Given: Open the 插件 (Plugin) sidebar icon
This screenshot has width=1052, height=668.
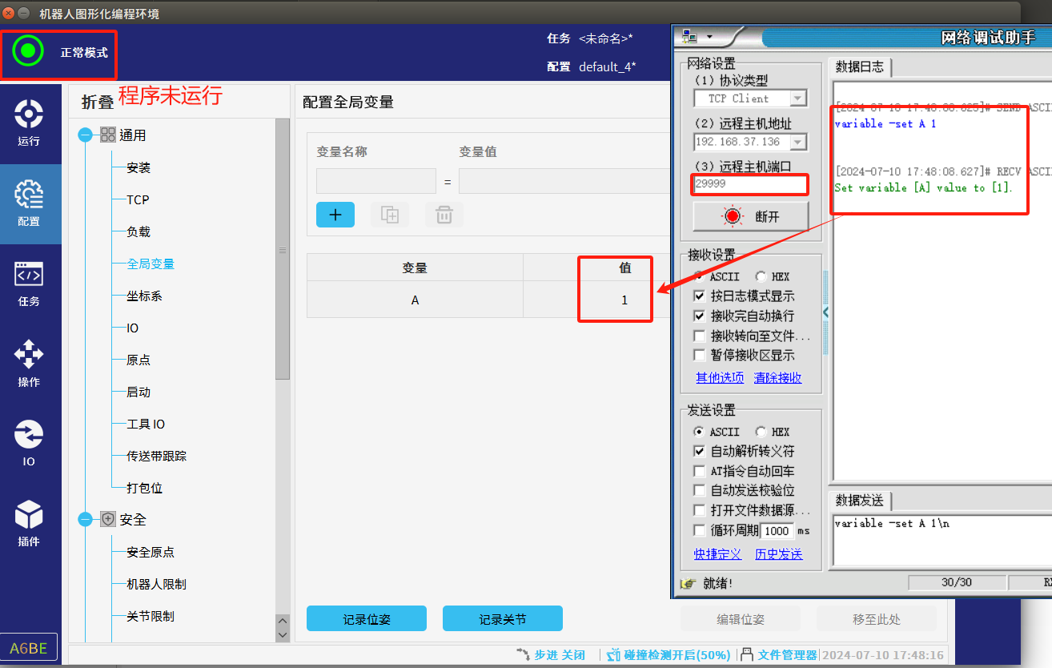Looking at the screenshot, I should tap(29, 523).
